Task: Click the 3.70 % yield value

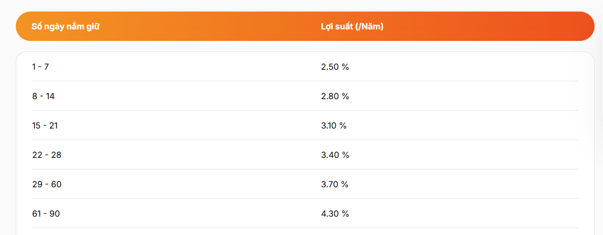Action: [x=335, y=185]
